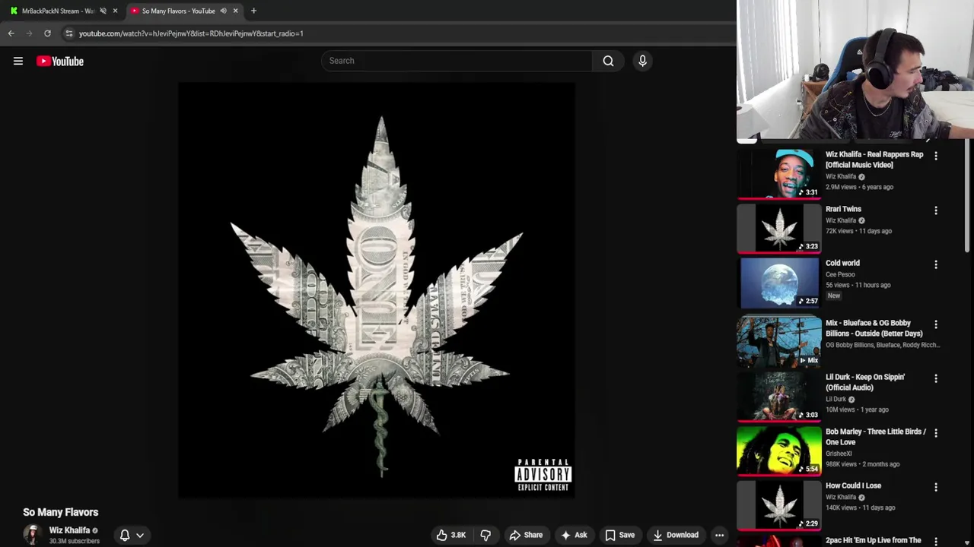Reload the page with the refresh icon

pos(47,33)
